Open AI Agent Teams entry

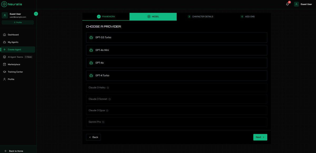18,57
